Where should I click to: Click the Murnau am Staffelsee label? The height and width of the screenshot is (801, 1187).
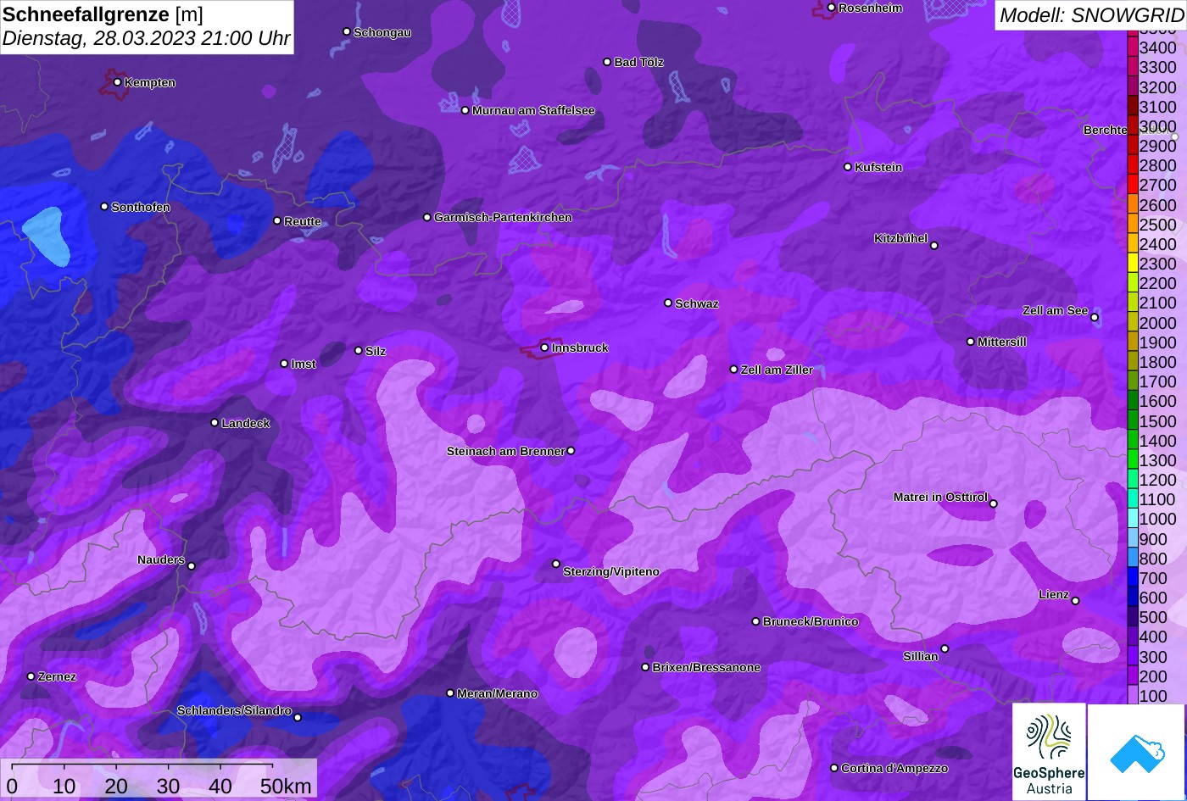tap(533, 110)
